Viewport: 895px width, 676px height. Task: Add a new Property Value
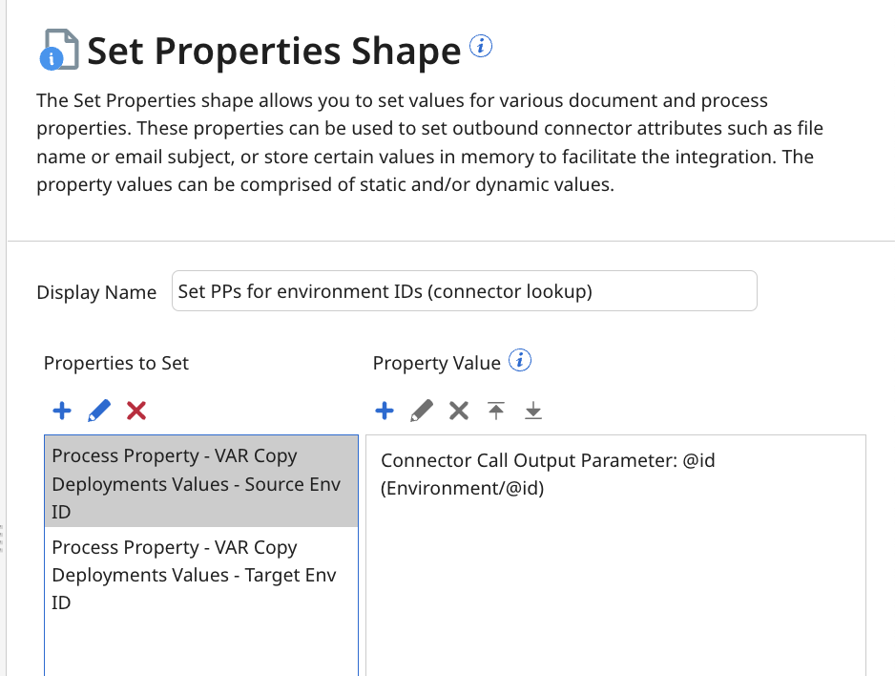pos(385,411)
